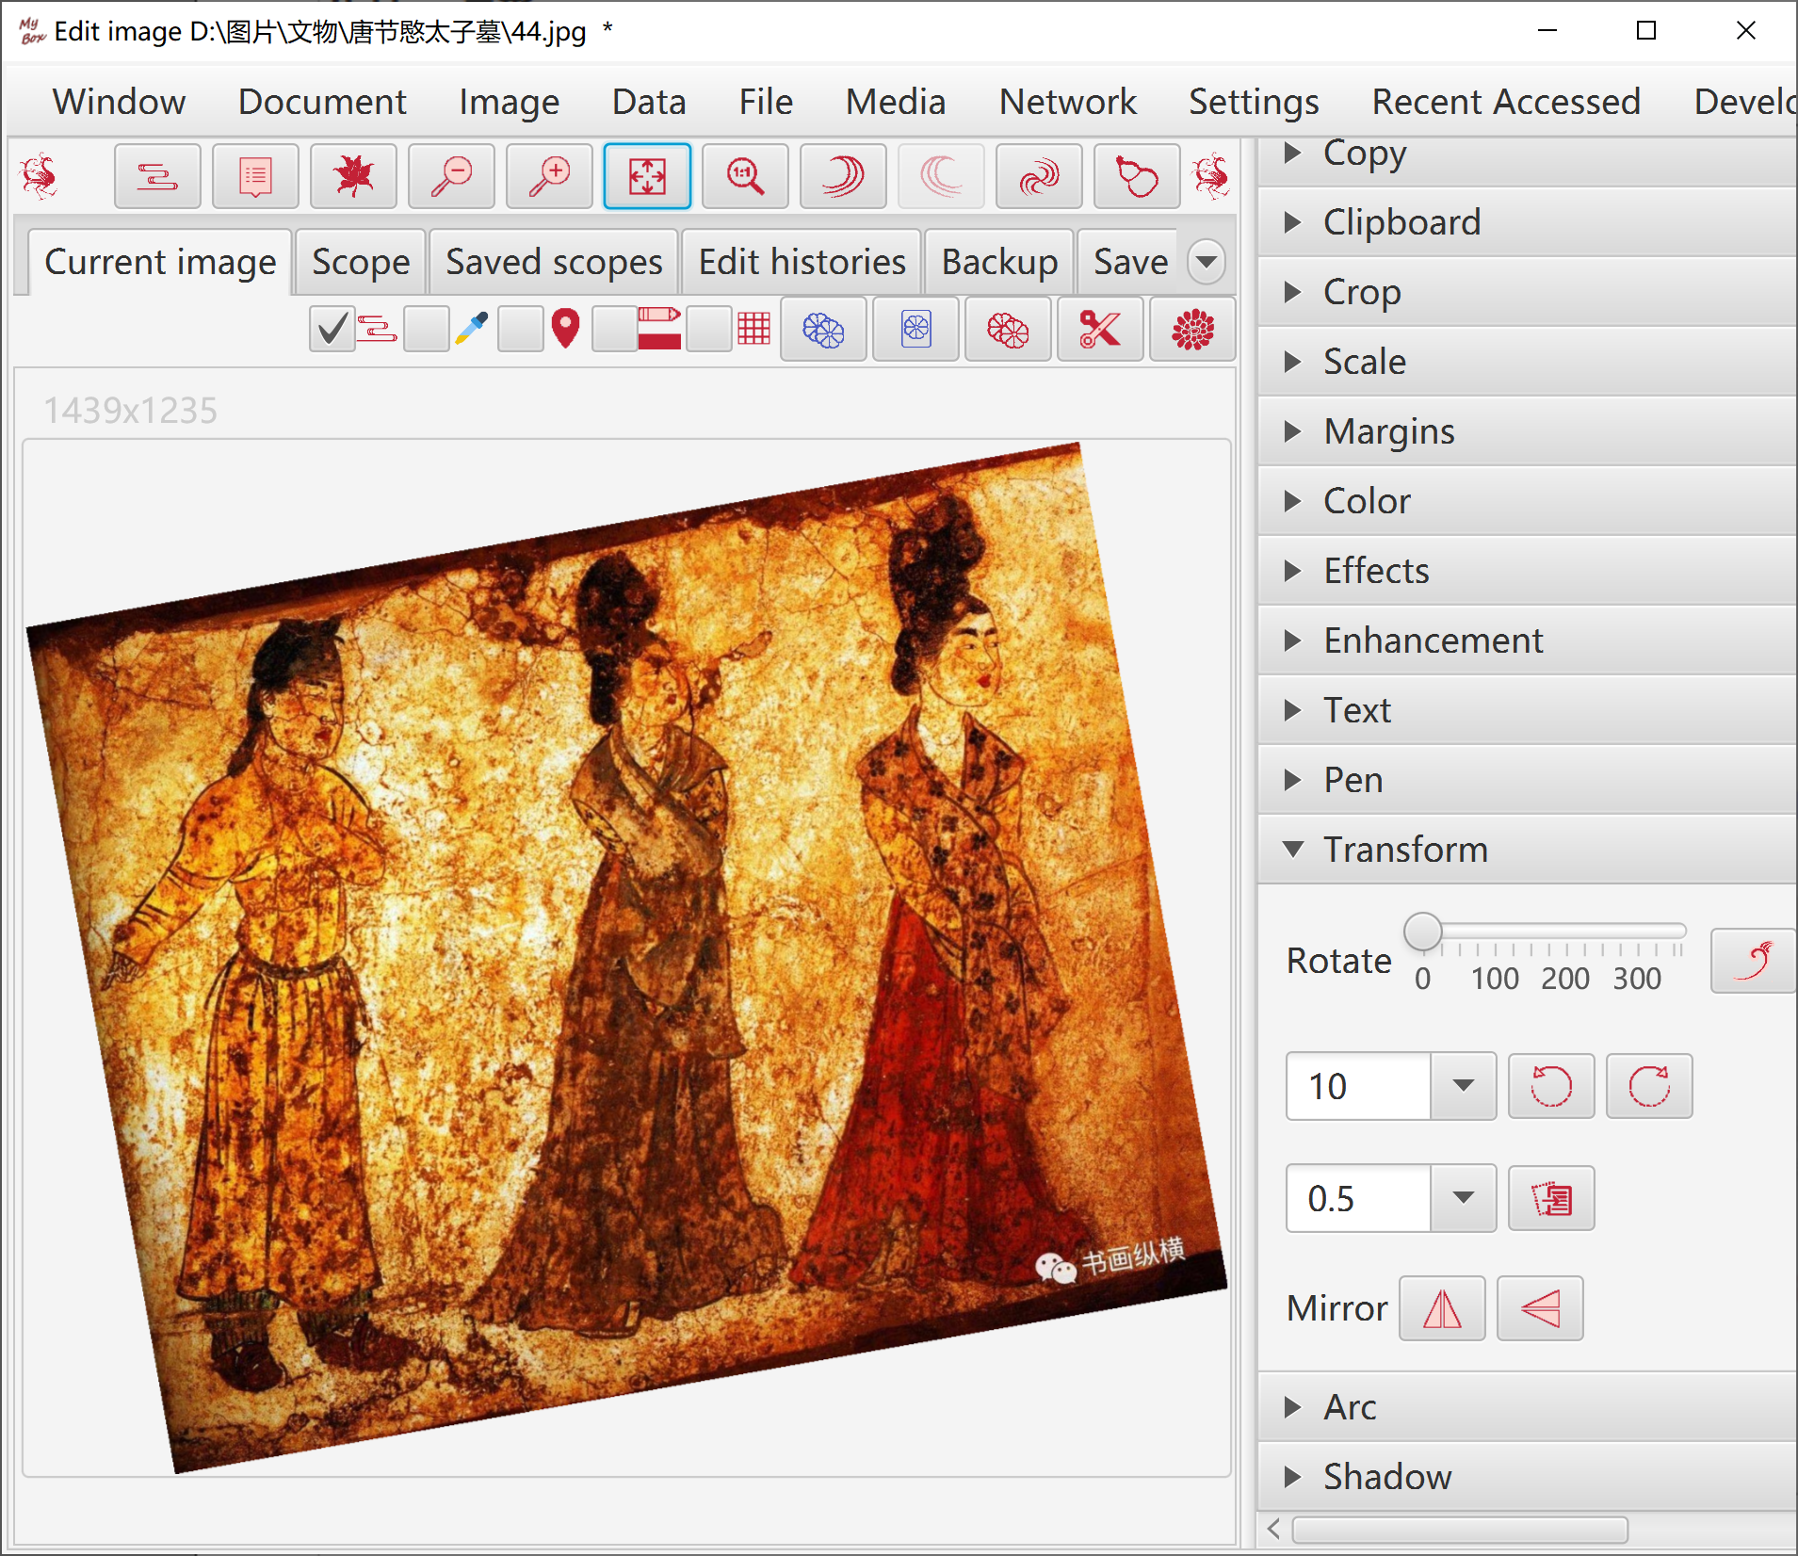Click the red chrysanthemum icon
The image size is (1798, 1556).
1192,330
